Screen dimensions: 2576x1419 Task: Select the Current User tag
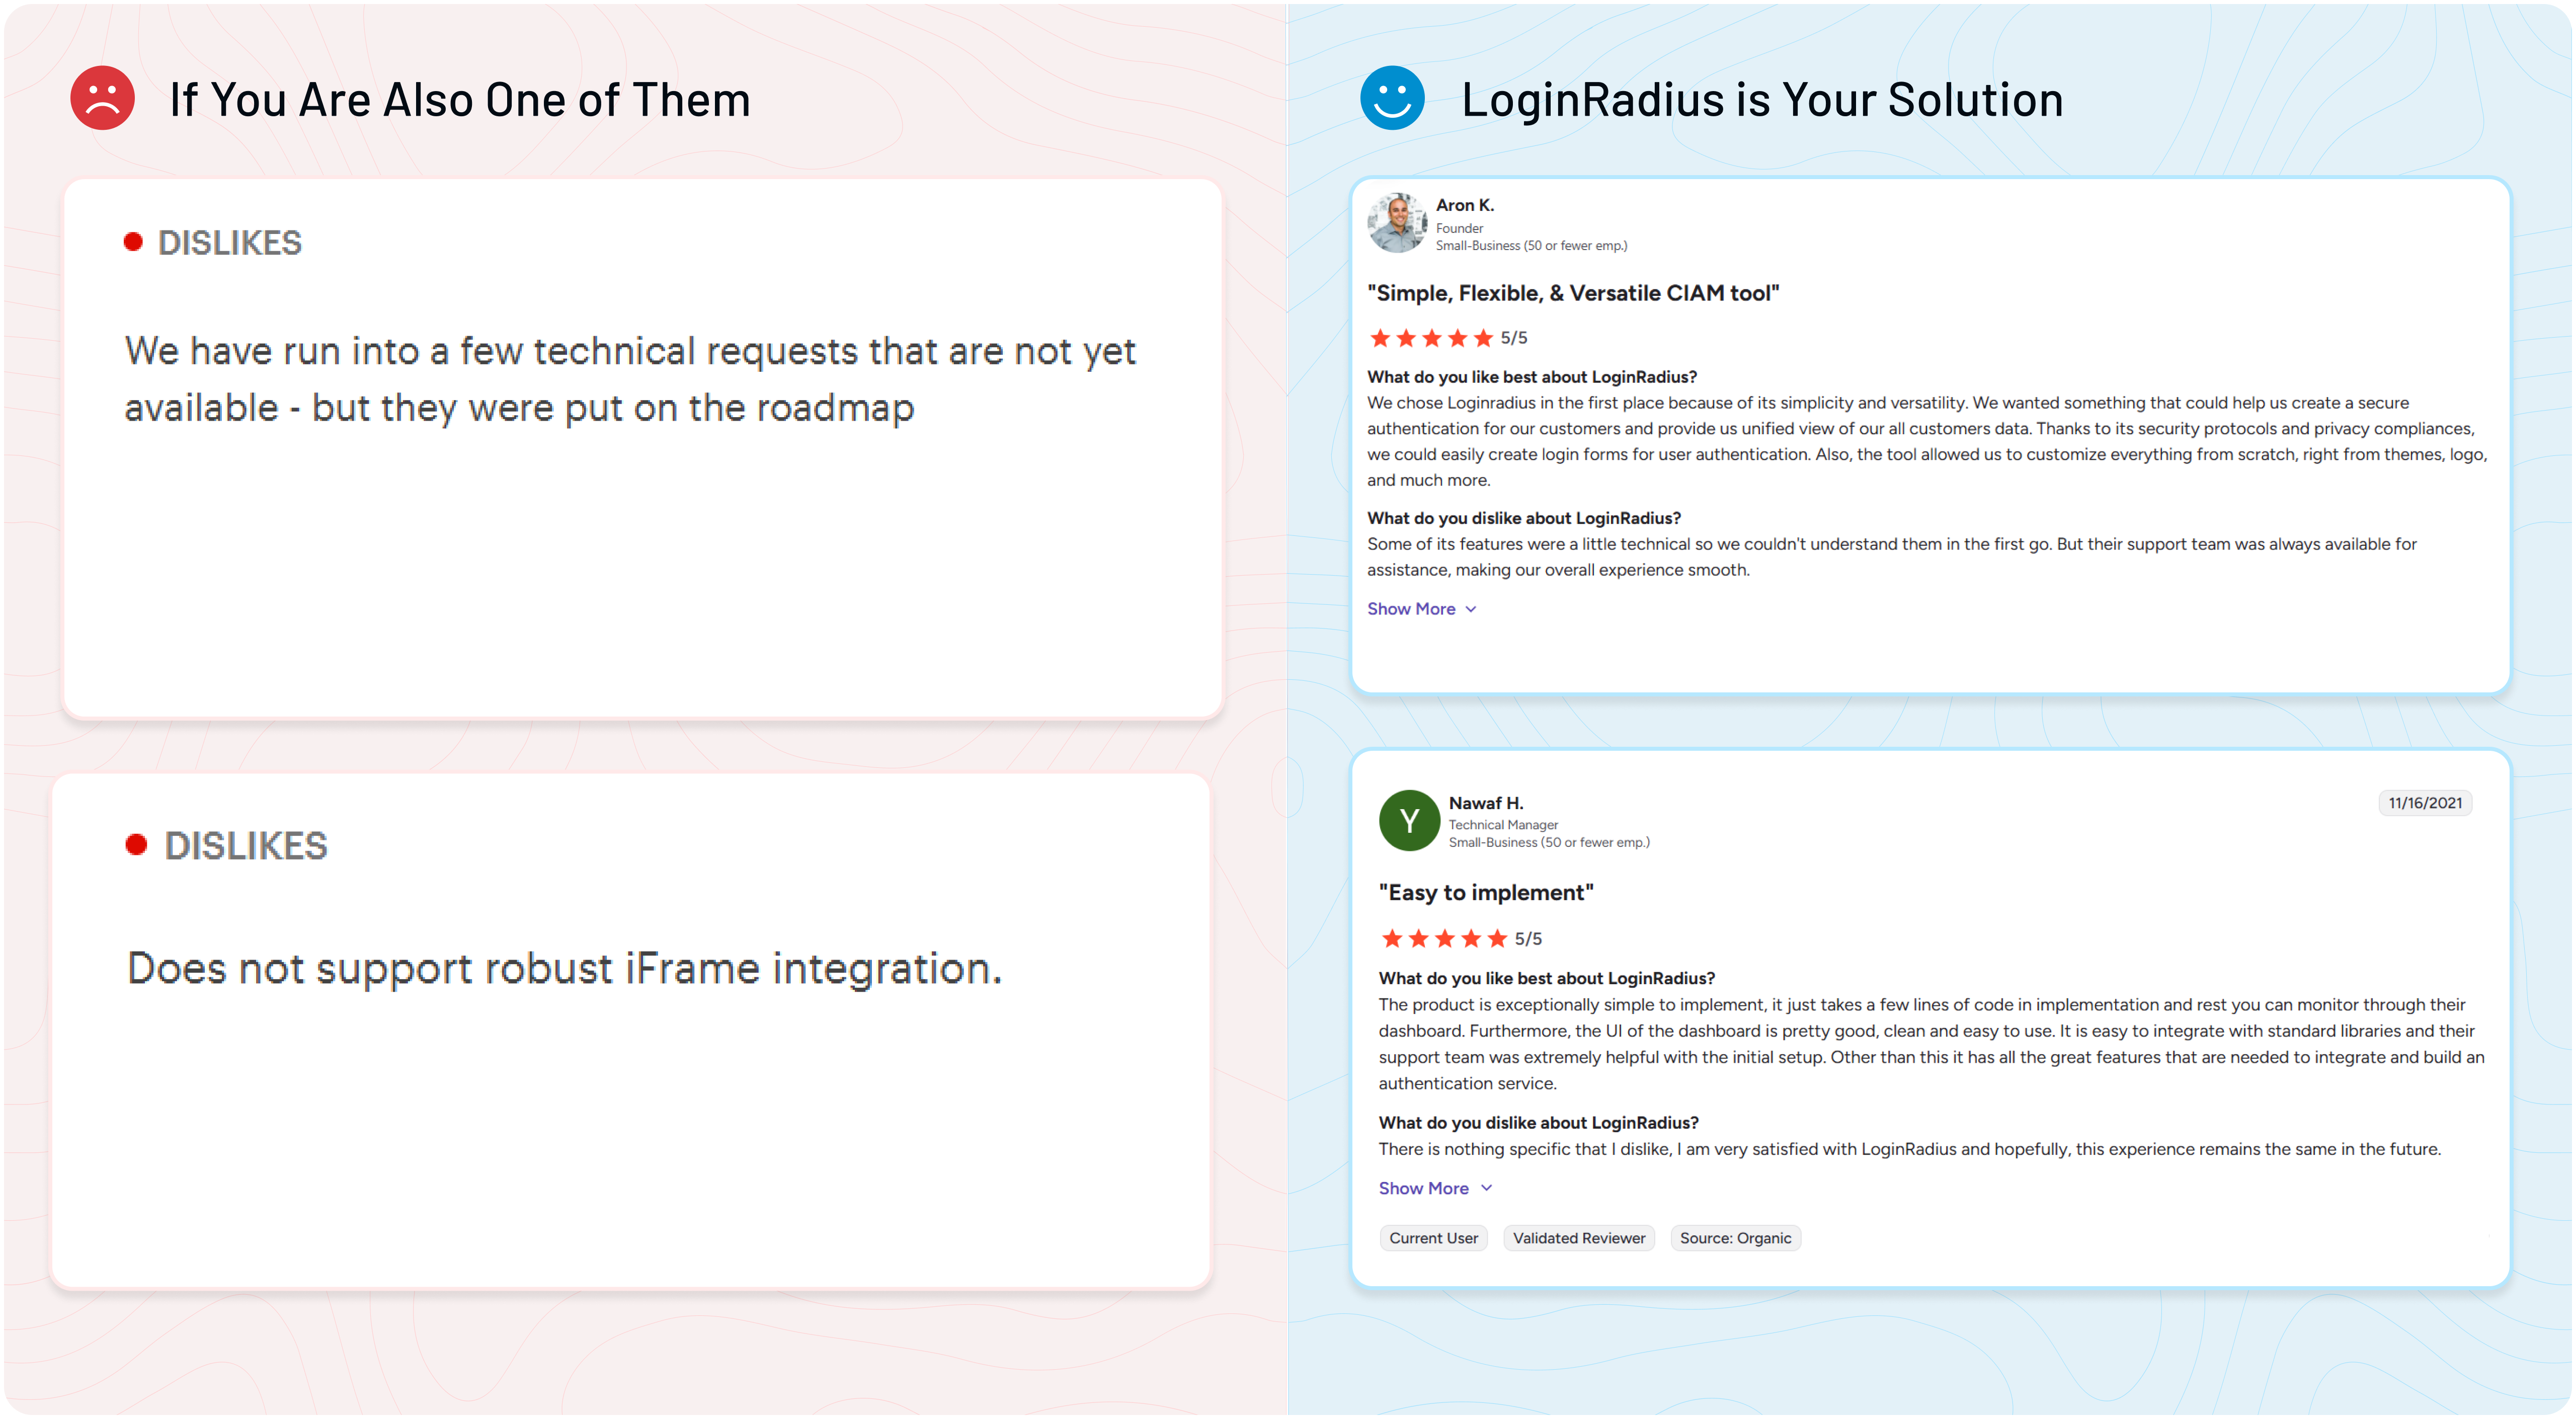(x=1433, y=1238)
